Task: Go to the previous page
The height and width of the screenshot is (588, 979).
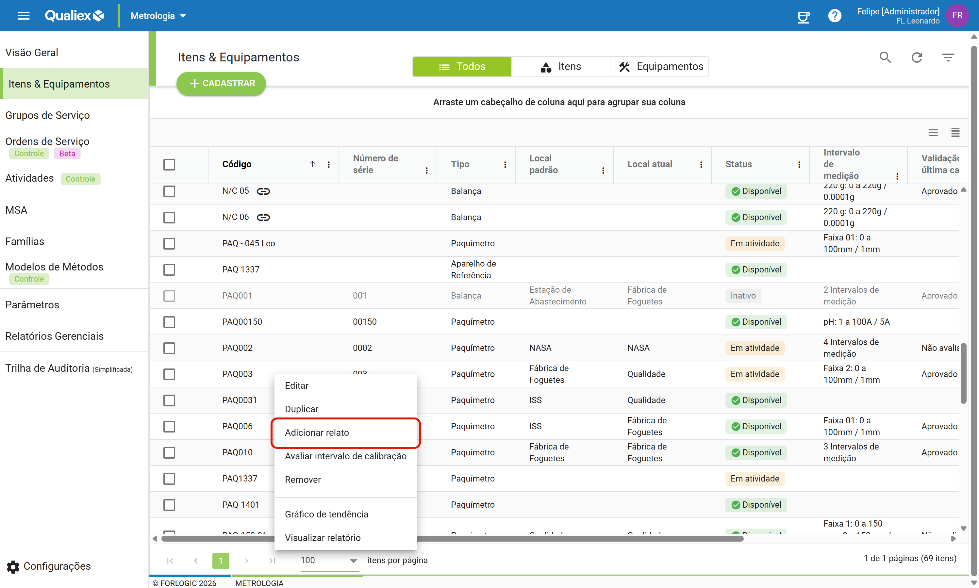Action: (x=195, y=561)
